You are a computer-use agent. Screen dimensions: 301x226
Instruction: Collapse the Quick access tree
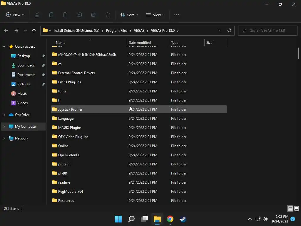[4, 46]
